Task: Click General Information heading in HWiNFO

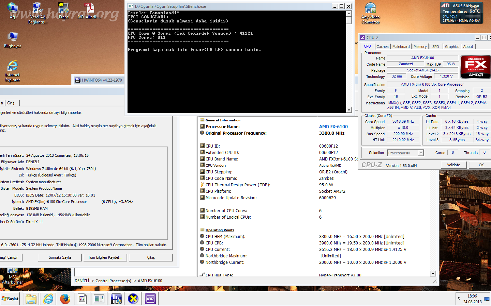Action: (x=223, y=120)
